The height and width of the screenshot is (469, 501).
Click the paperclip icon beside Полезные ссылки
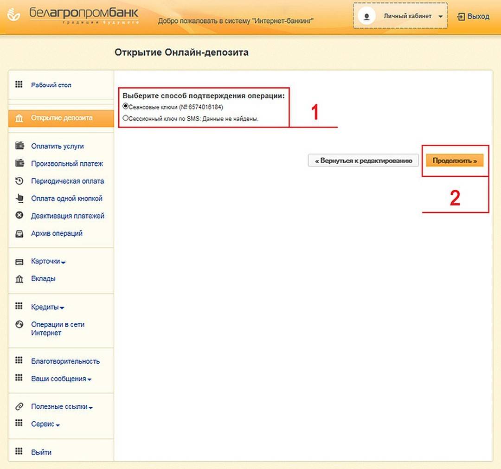19,407
